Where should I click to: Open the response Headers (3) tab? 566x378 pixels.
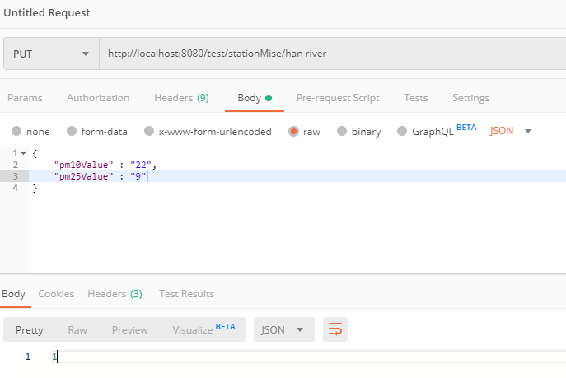[x=115, y=294]
